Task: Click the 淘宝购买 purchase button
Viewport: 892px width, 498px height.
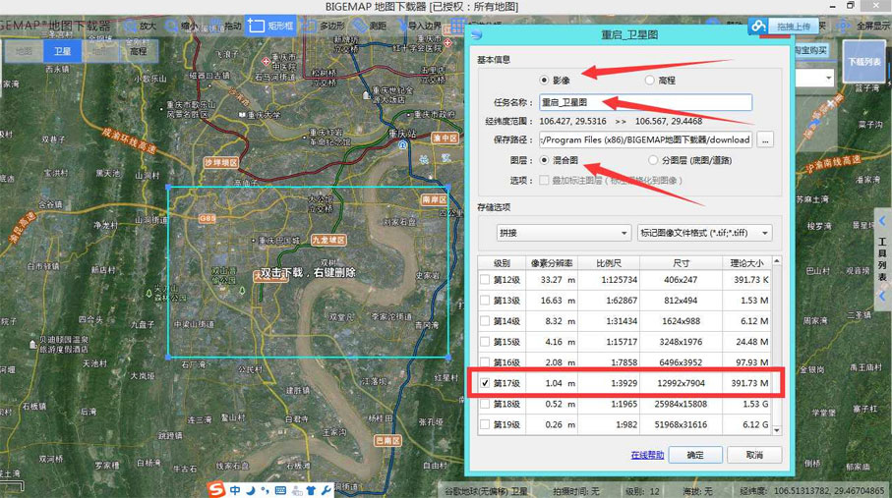Action: tap(810, 51)
